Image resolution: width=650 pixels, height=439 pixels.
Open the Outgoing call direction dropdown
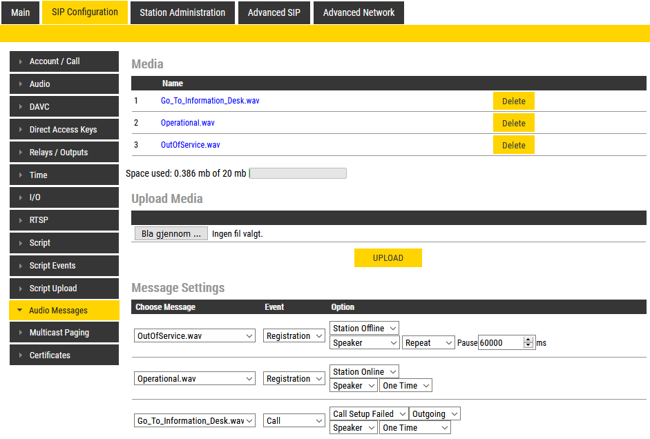[434, 414]
